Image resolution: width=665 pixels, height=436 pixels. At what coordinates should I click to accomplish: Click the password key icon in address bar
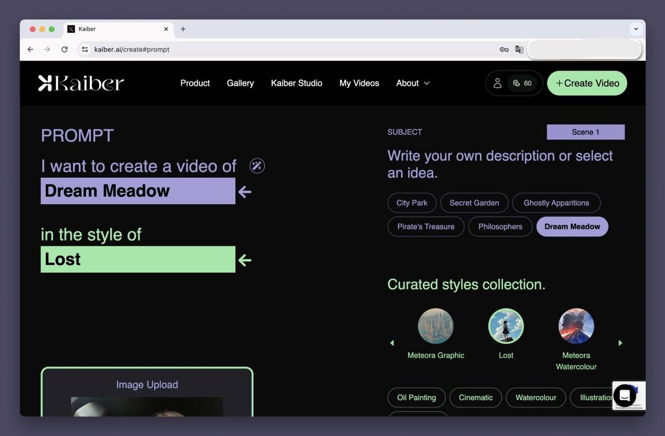coord(504,49)
